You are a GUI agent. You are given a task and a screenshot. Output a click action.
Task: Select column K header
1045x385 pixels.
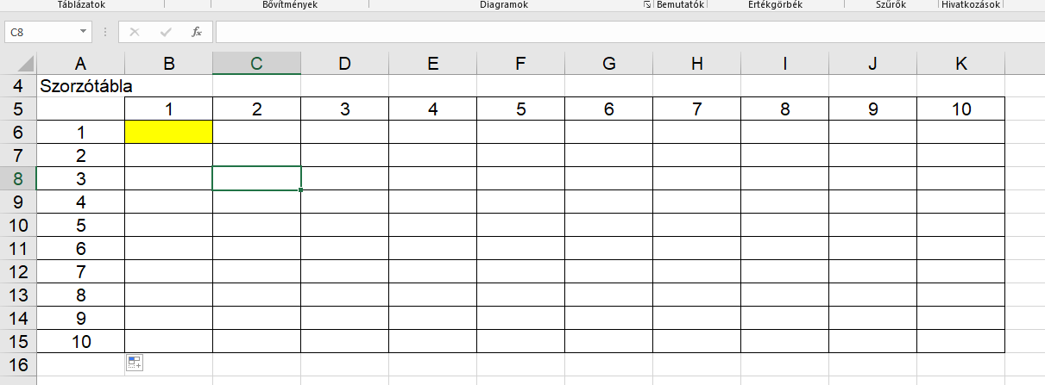pyautogui.click(x=961, y=63)
